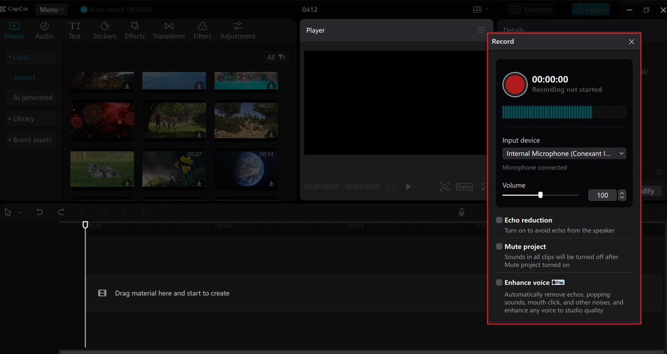Go to the Effects tab
Screen dimensions: 667x354
(134, 31)
